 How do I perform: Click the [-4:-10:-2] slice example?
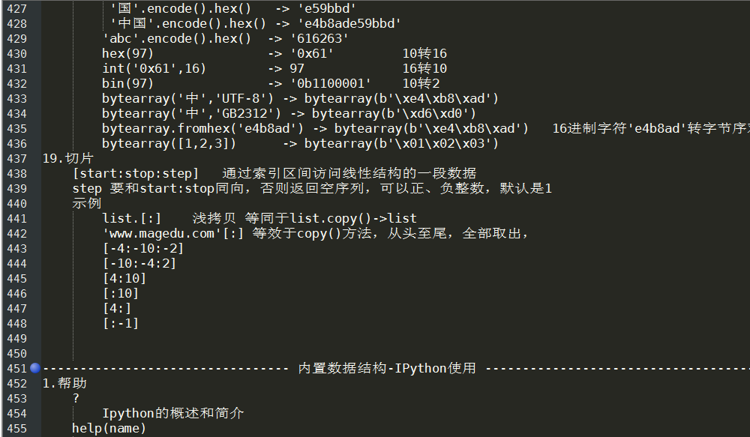pyautogui.click(x=143, y=248)
